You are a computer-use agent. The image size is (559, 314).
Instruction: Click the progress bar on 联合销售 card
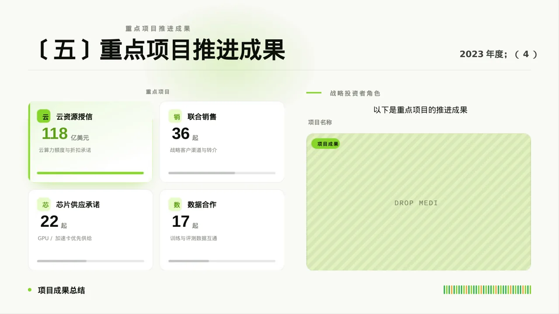point(222,173)
